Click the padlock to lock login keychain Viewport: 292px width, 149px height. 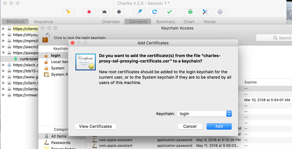coord(46,38)
